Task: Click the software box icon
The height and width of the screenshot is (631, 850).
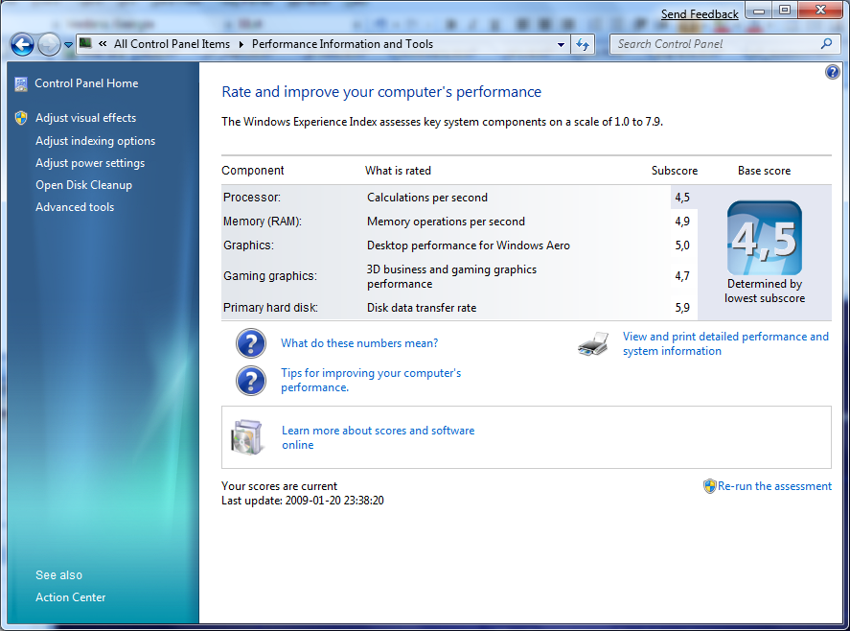Action: coord(247,436)
